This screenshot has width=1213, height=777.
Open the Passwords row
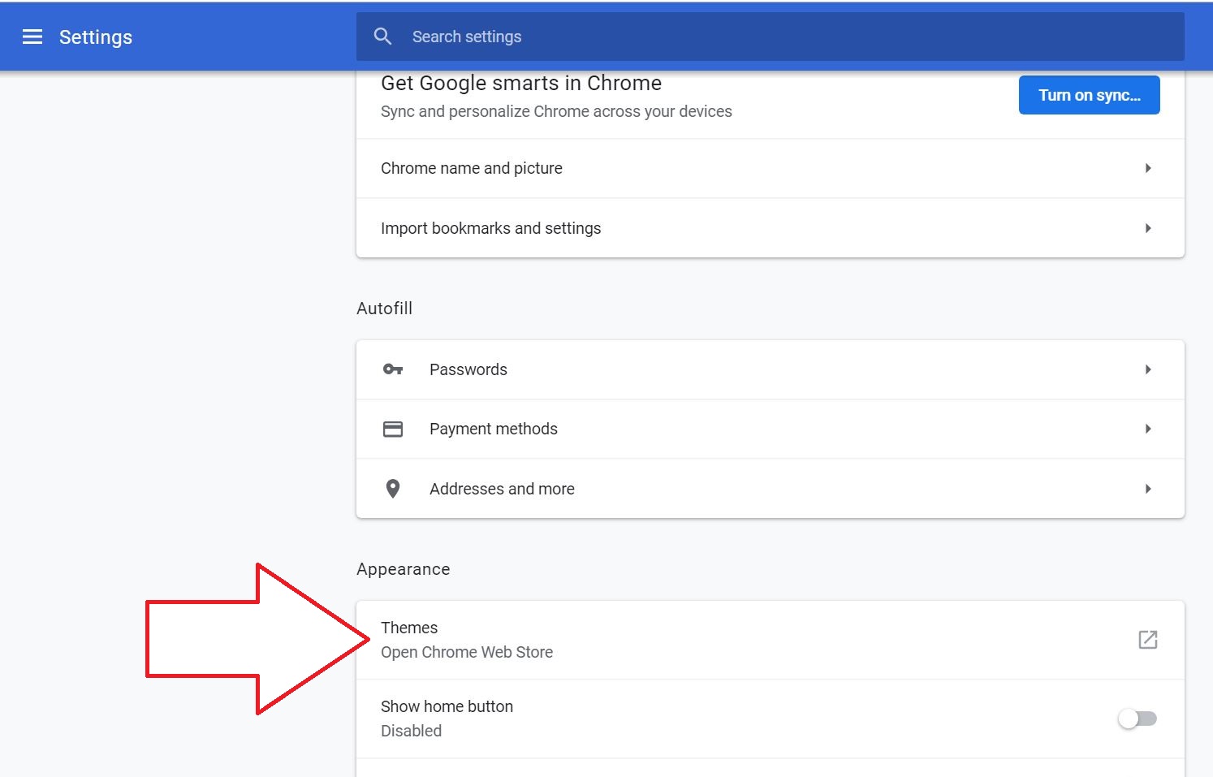click(x=770, y=369)
